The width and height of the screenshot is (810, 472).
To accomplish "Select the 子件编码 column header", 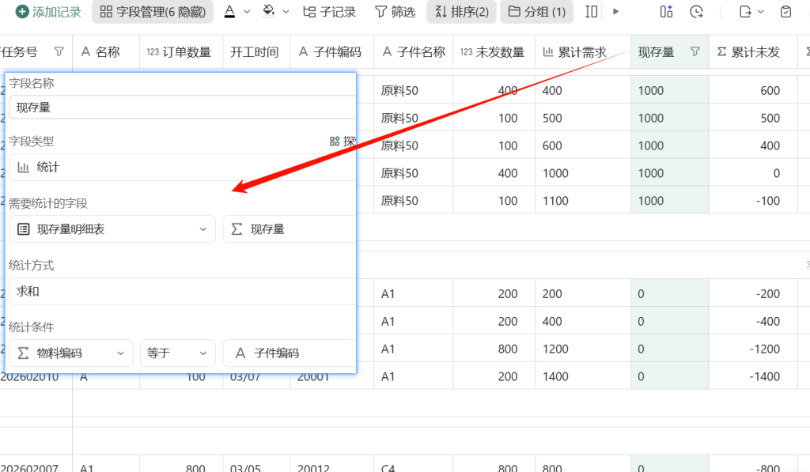I will [x=331, y=51].
